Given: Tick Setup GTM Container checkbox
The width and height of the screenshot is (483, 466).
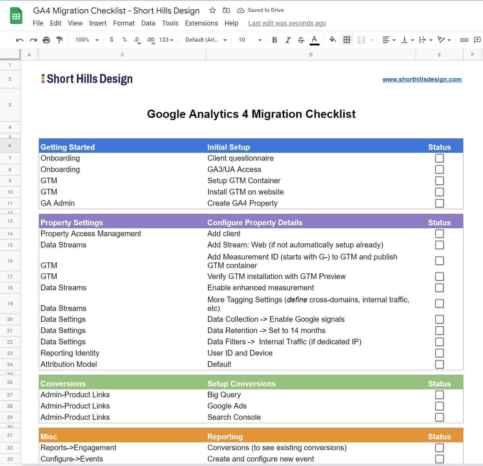Looking at the screenshot, I should [439, 181].
